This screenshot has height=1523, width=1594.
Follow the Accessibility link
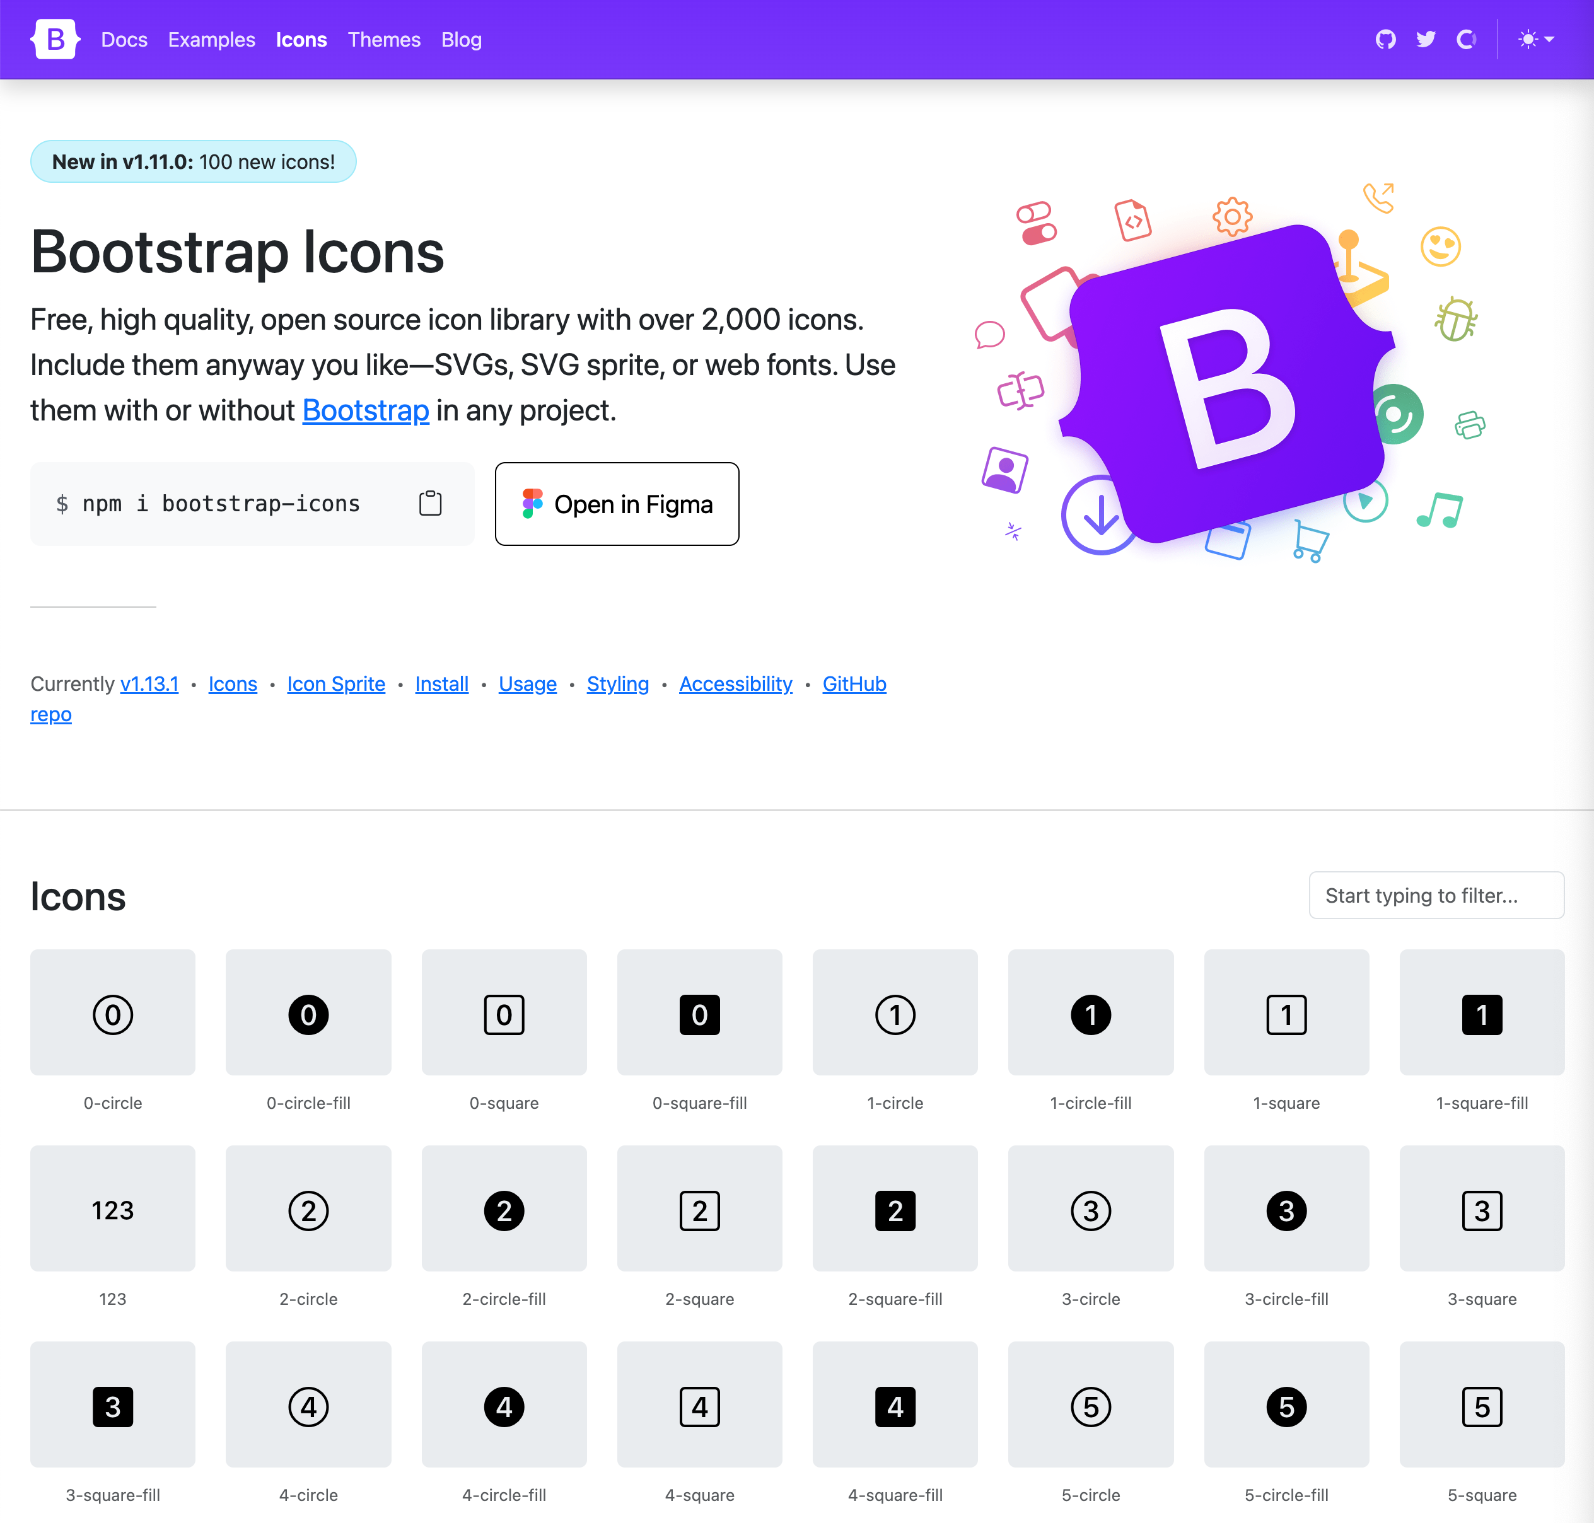coord(735,683)
